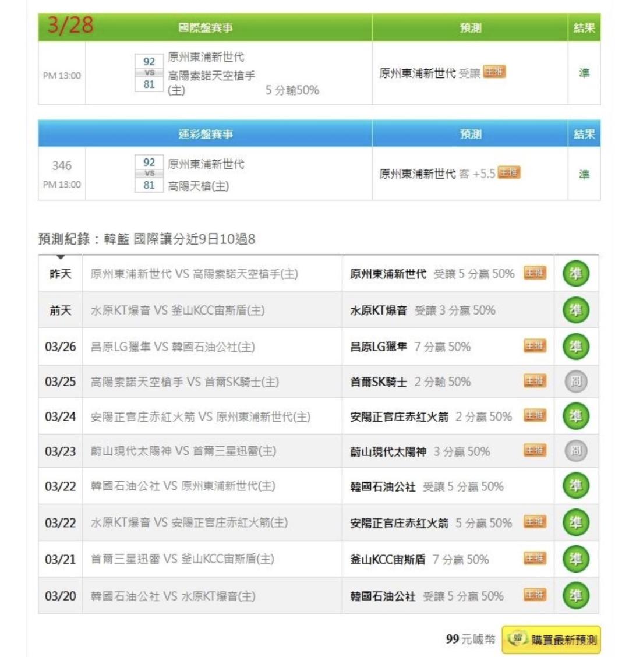
Task: Click the 預測 column header in blue table
Action: click(x=470, y=134)
